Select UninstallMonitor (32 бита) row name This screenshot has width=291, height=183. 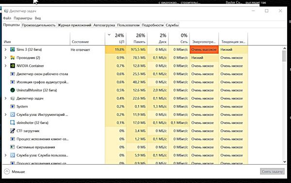coord(37,90)
